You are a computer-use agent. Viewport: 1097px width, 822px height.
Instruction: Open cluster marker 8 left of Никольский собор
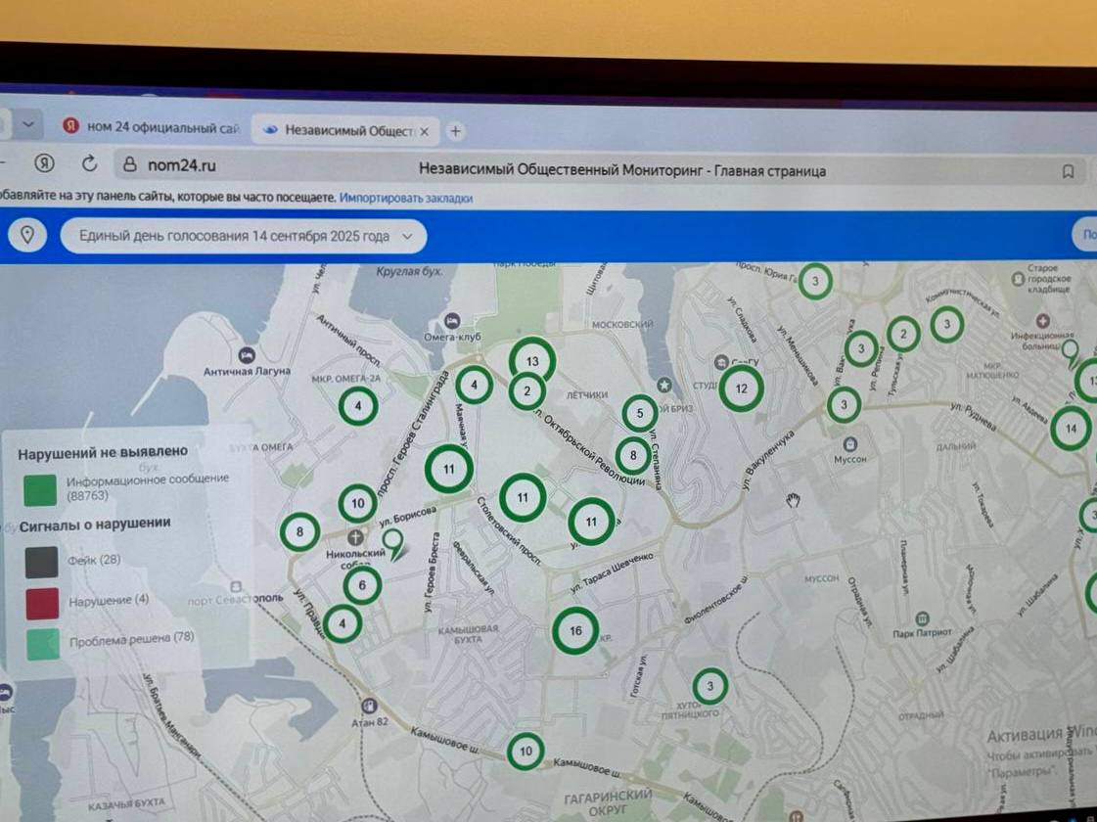[299, 531]
